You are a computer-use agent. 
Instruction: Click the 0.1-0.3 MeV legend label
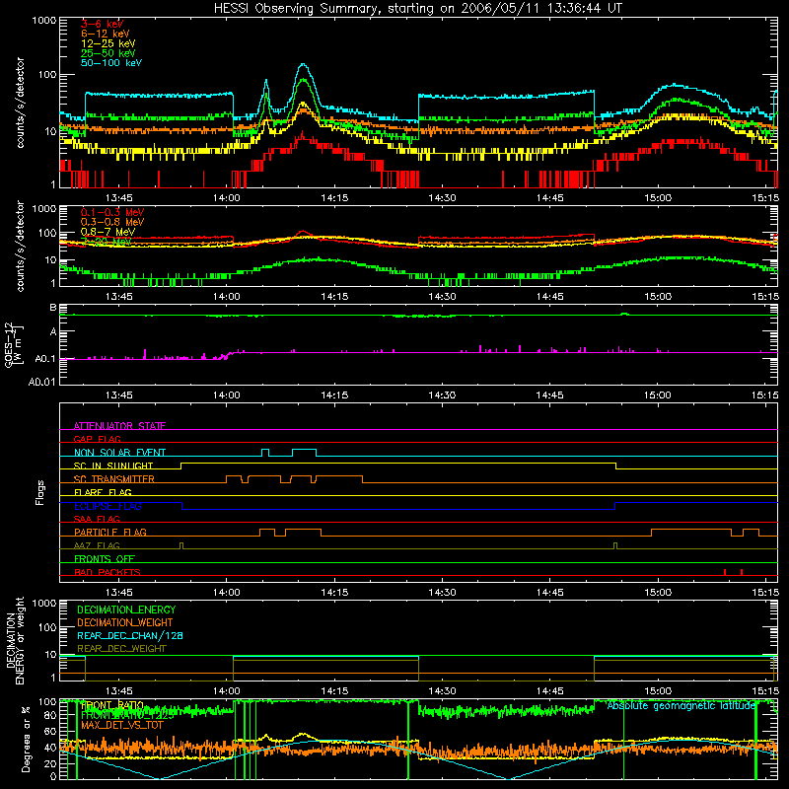click(112, 212)
